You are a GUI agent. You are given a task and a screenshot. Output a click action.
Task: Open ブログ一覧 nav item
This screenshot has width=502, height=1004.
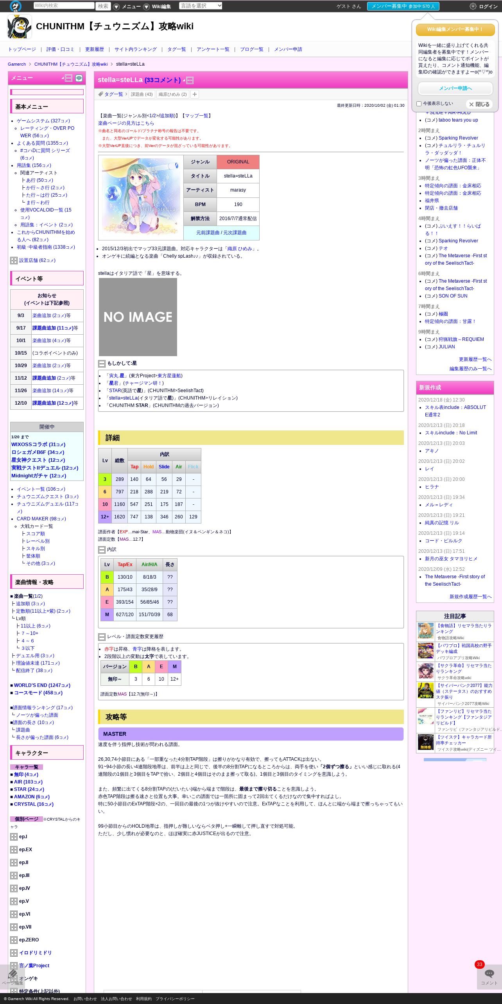point(252,49)
